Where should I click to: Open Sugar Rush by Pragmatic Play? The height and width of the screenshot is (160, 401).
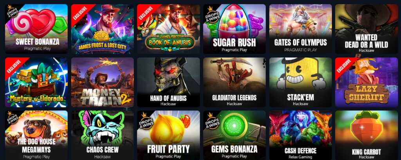tap(235, 29)
